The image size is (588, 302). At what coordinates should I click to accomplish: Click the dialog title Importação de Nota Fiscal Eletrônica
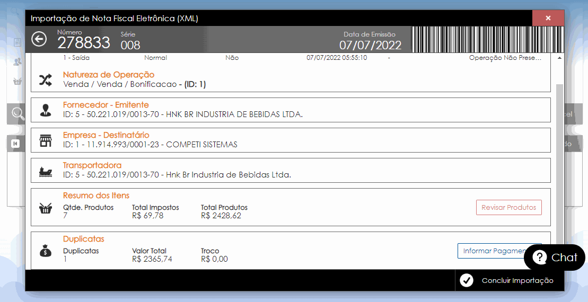click(x=114, y=19)
